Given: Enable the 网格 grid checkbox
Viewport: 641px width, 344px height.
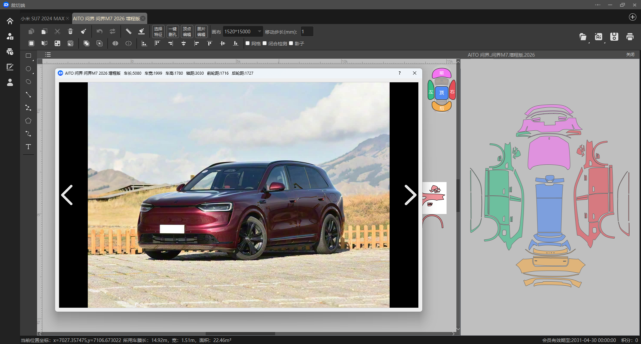Looking at the screenshot, I should pyautogui.click(x=248, y=43).
